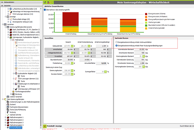
Task: Click the tree scrollbar down arrow
Action: [x=41, y=128]
